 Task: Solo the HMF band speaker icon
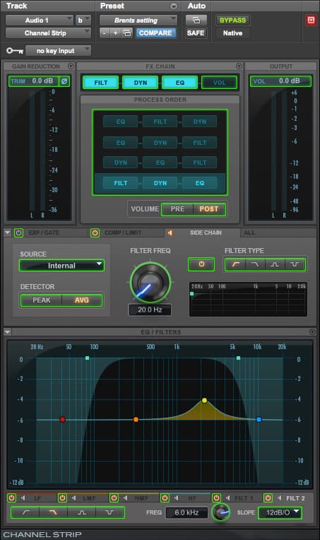126,498
